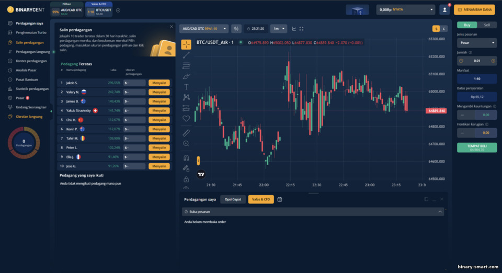The width and height of the screenshot is (502, 273).
Task: Select the brush drawing tool
Action: pyautogui.click(x=186, y=76)
